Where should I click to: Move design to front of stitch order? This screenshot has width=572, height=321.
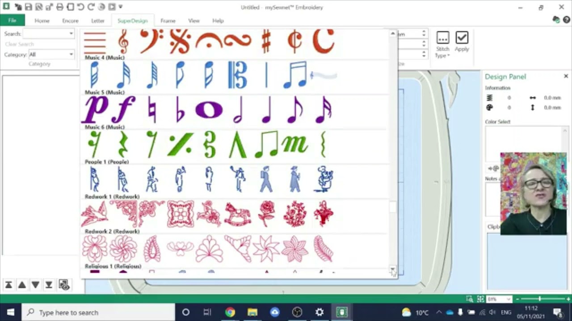point(49,285)
